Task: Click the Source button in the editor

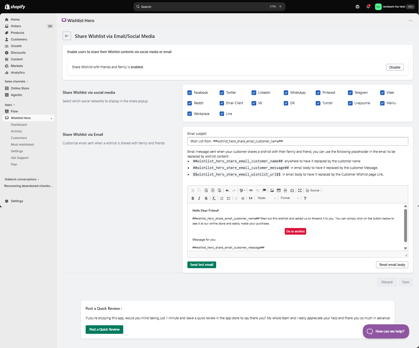Action: (x=313, y=190)
